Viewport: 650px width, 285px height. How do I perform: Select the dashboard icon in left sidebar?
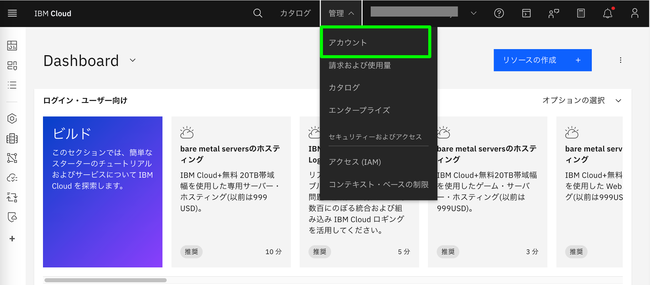pyautogui.click(x=12, y=45)
